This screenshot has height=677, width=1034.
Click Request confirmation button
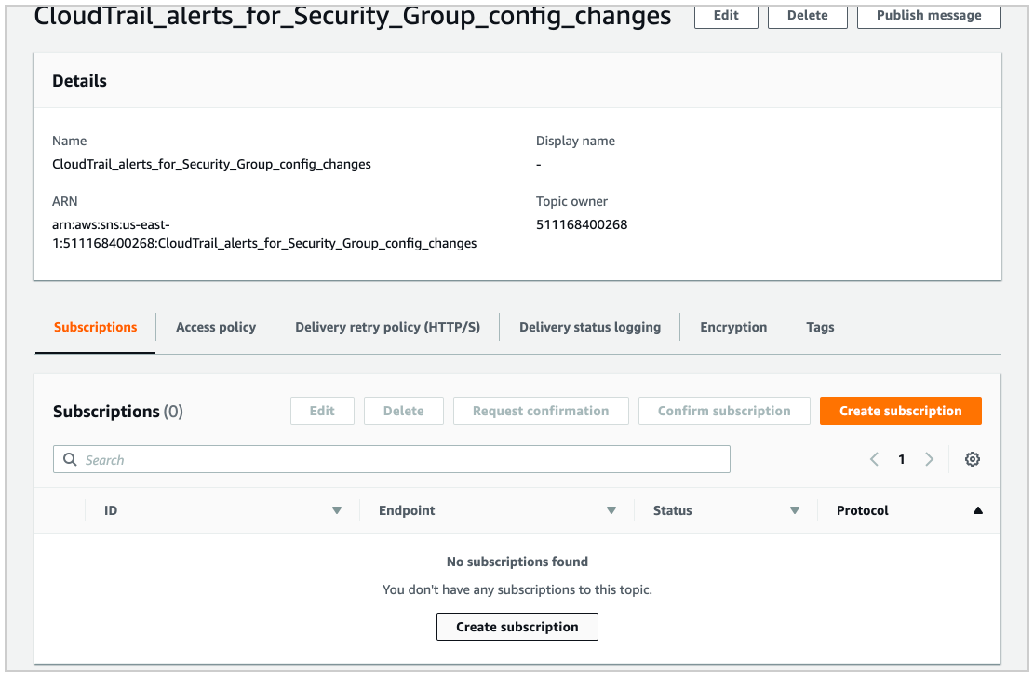(x=541, y=411)
